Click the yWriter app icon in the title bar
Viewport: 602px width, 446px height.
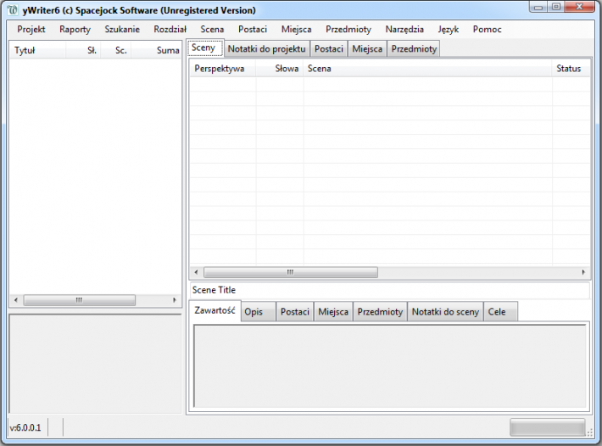(12, 10)
